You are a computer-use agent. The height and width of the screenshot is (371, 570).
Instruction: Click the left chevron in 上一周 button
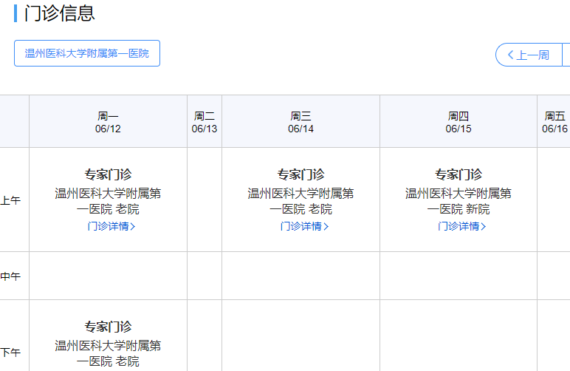point(509,55)
